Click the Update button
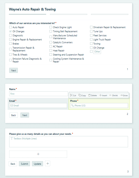139x178 pixels. (37, 164)
